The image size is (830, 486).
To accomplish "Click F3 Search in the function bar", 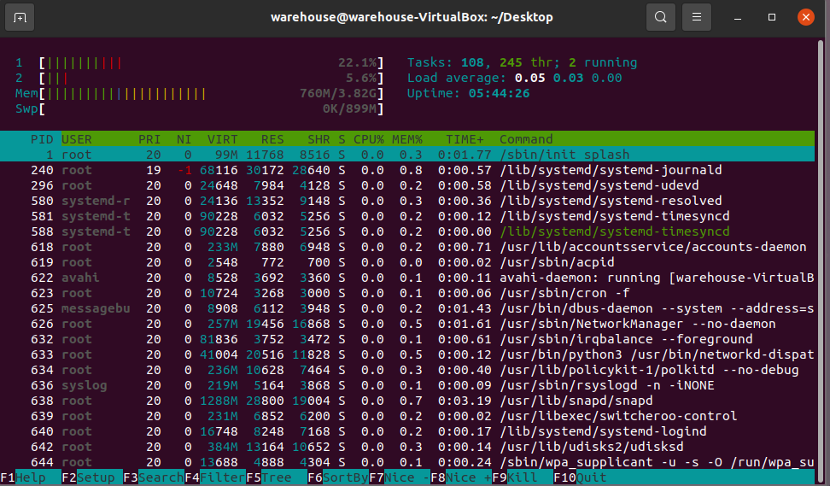I will click(154, 477).
